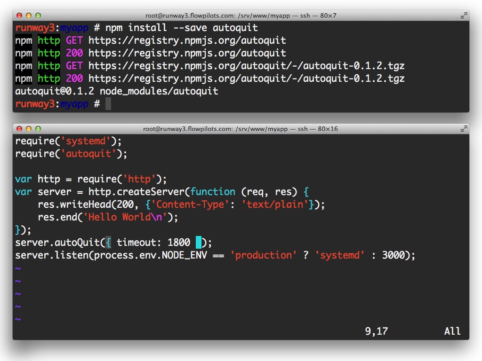
Task: Click the cyan vim cursor block
Action: [x=199, y=243]
